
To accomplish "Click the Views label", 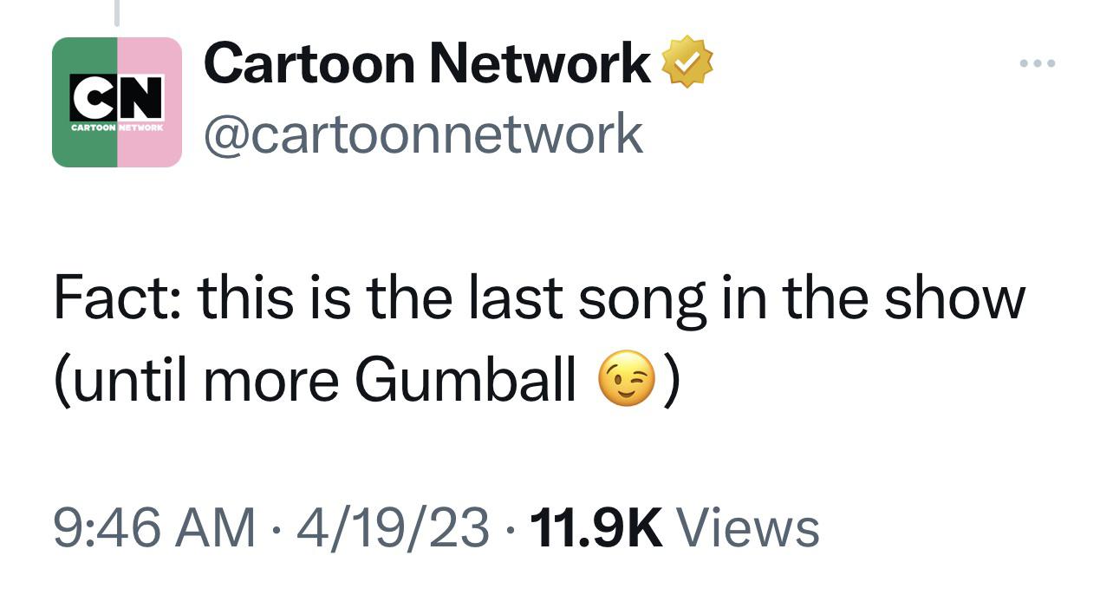I will point(747,528).
